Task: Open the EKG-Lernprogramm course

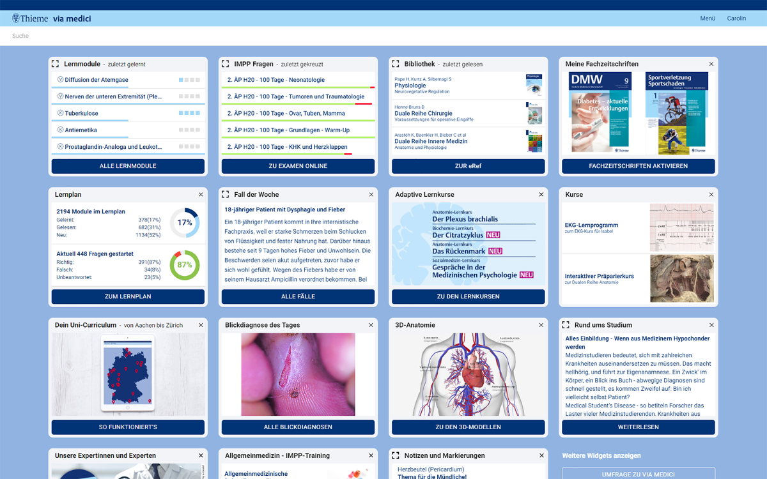Action: click(x=591, y=225)
